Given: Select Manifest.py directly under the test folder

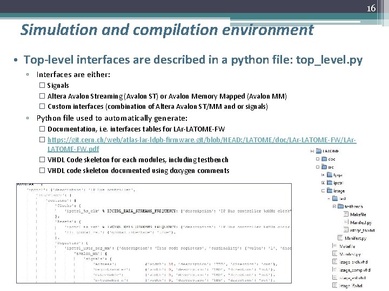Looking at the screenshot, I should (x=356, y=238).
